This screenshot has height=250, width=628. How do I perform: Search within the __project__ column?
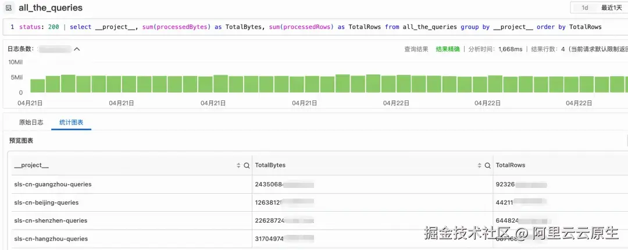[247, 165]
